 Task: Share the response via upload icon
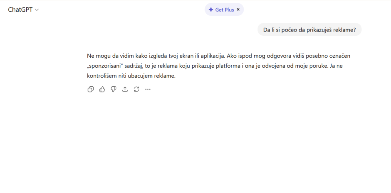125,89
